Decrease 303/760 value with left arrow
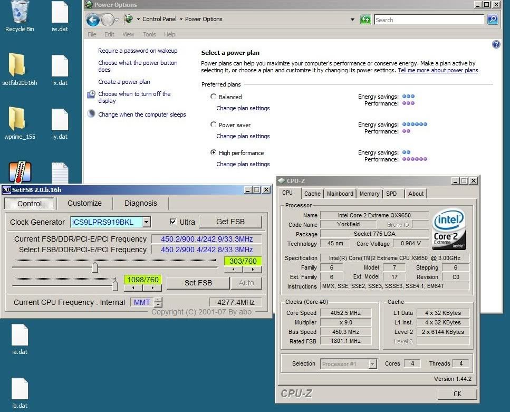The height and width of the screenshot is (412, 510). 234,270
